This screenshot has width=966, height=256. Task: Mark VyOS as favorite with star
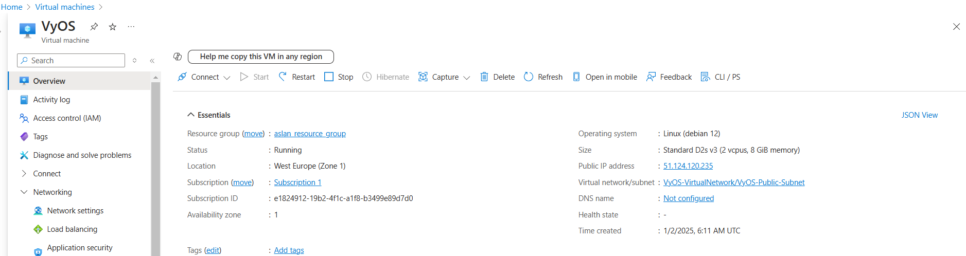[113, 27]
